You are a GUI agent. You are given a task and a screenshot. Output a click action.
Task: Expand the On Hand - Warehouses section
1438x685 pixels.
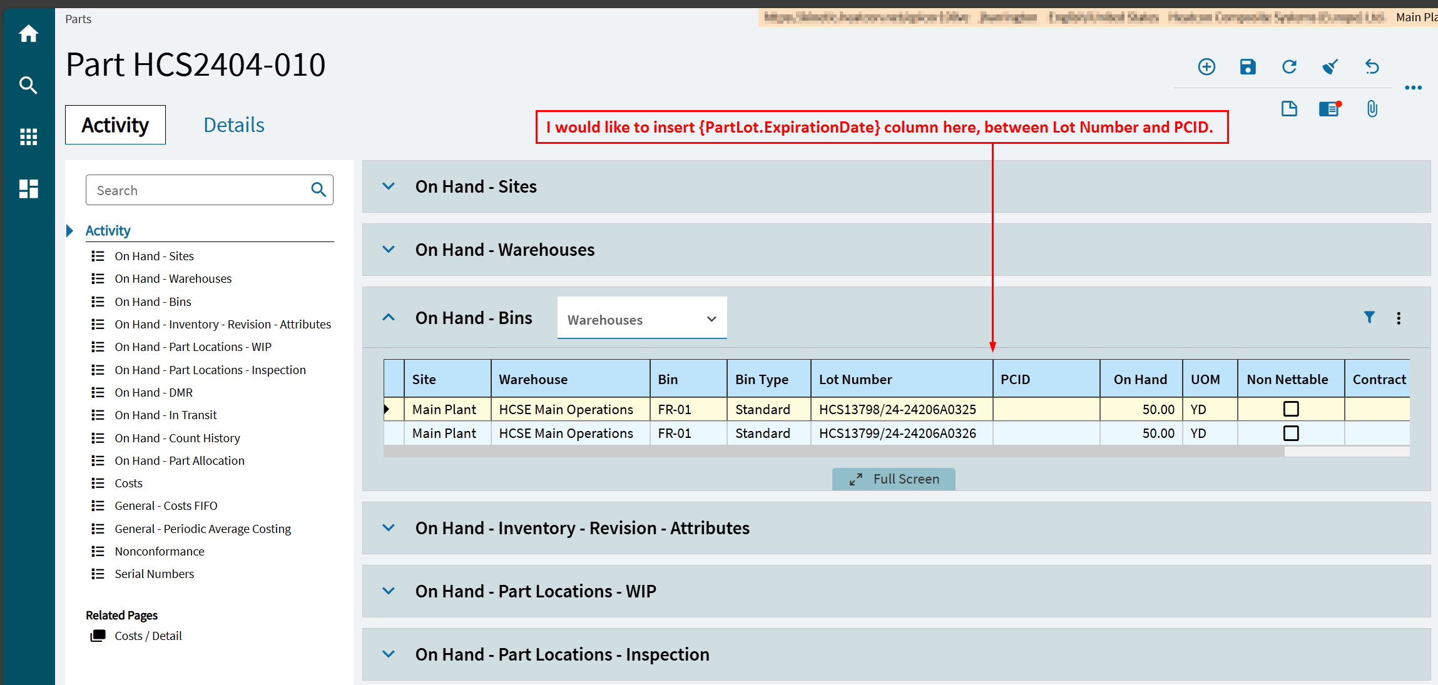pyautogui.click(x=388, y=250)
